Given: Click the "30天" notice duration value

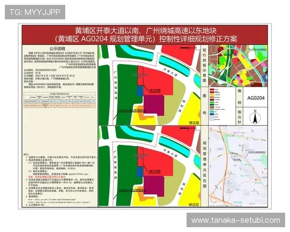Looking at the screenshot, I should 38,73.
